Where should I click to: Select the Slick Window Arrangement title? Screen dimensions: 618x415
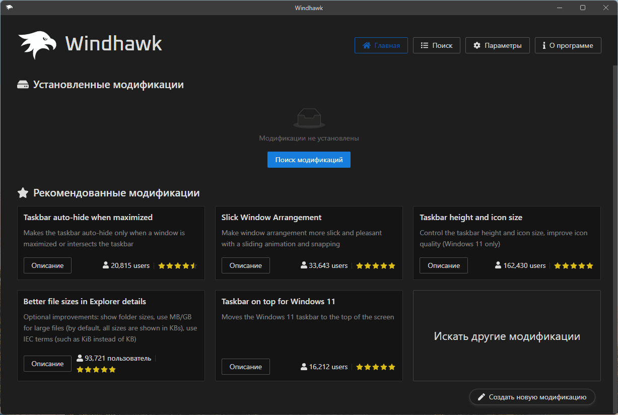(x=271, y=218)
